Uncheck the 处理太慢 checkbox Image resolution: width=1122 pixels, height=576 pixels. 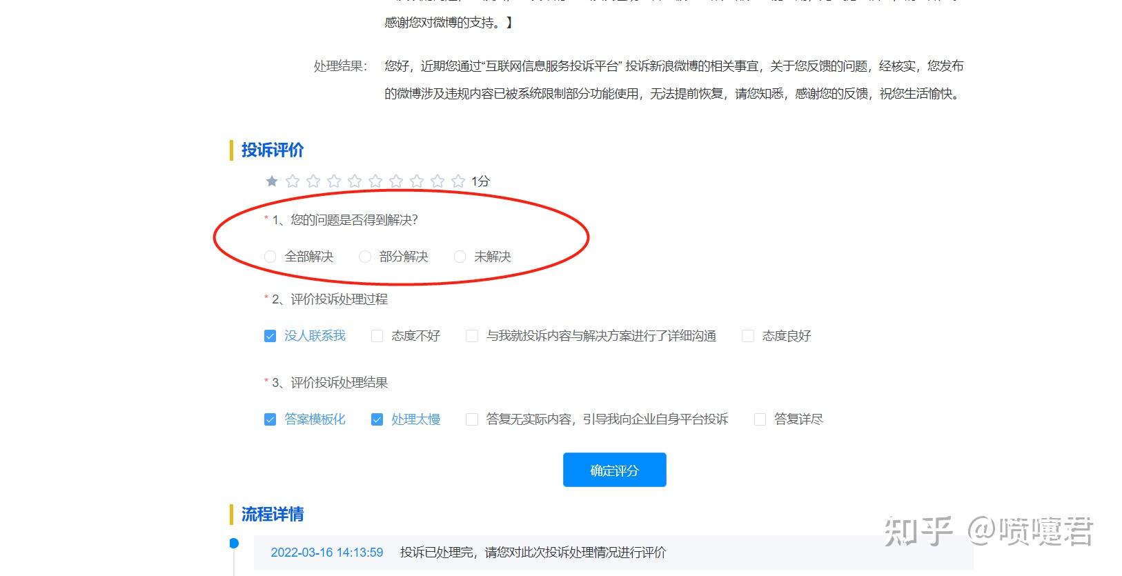(377, 419)
